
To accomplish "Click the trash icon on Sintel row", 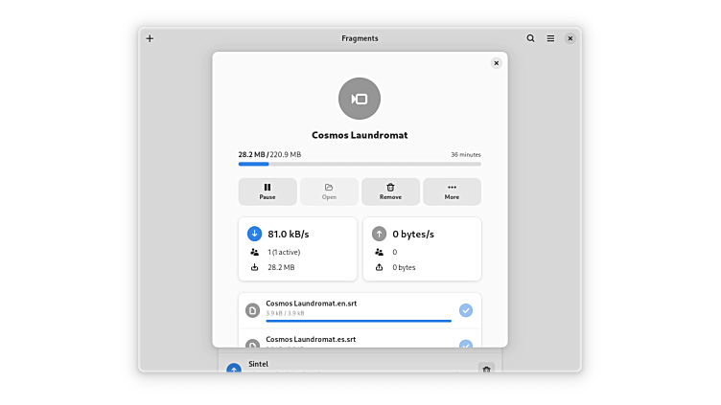I will pyautogui.click(x=486, y=370).
